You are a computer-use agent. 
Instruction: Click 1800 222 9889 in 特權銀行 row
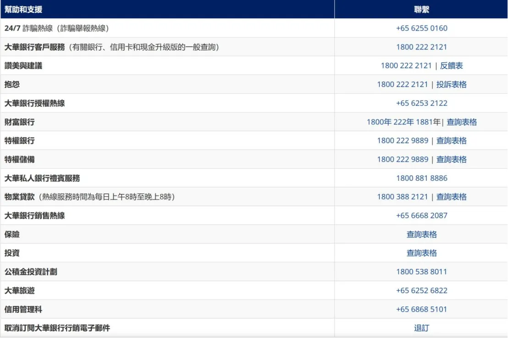point(403,140)
